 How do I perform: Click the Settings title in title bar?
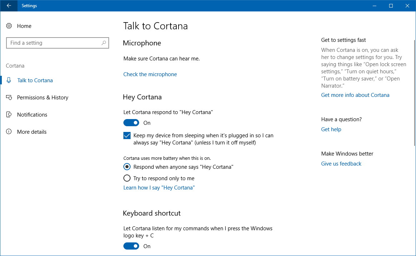pos(29,6)
